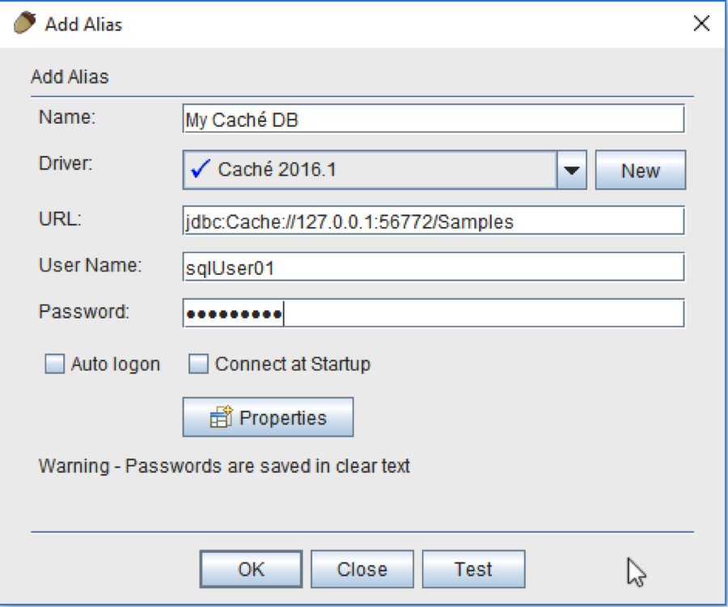Click the Driver: label
This screenshot has height=607, width=728.
pos(66,162)
